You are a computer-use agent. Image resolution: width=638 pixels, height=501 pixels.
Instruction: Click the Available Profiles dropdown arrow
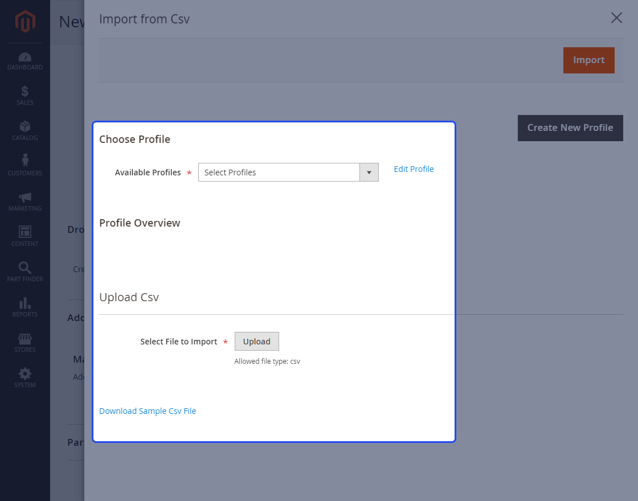click(x=369, y=173)
